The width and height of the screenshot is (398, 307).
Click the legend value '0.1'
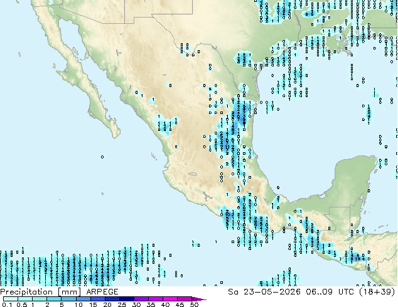click(x=7, y=304)
